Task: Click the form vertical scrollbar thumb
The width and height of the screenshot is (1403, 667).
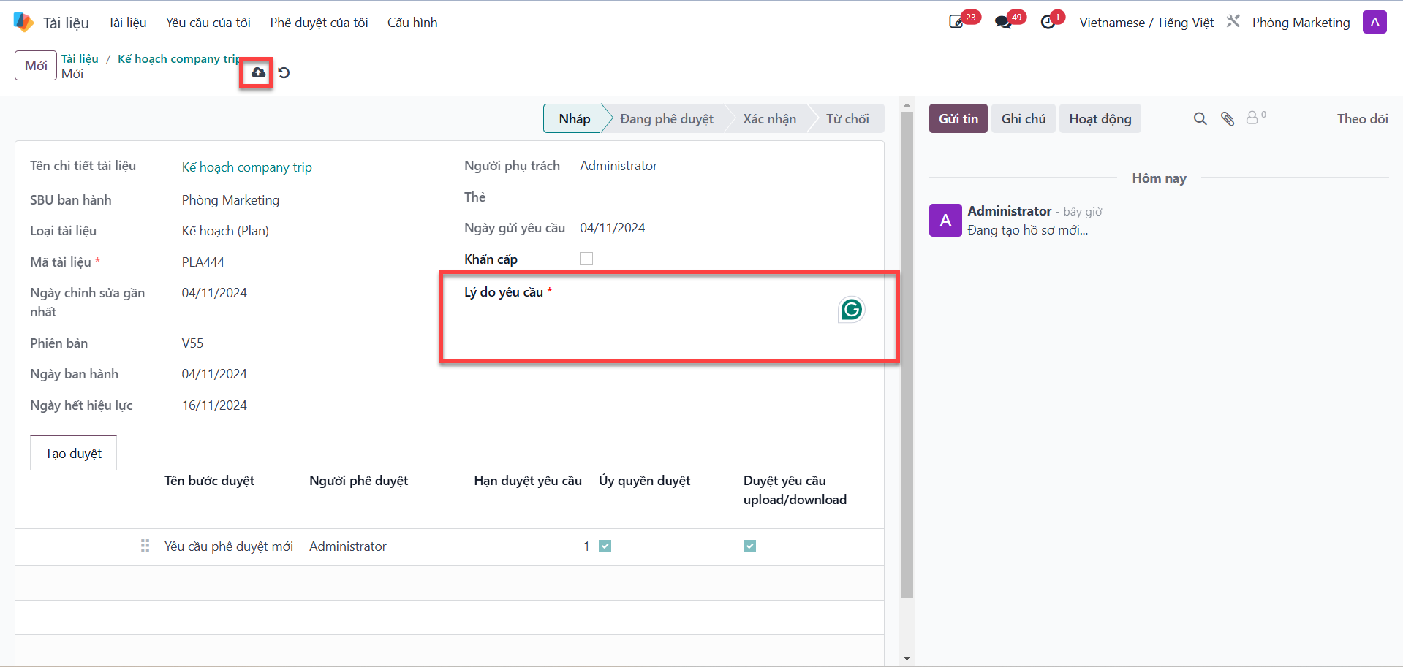Action: (907, 354)
